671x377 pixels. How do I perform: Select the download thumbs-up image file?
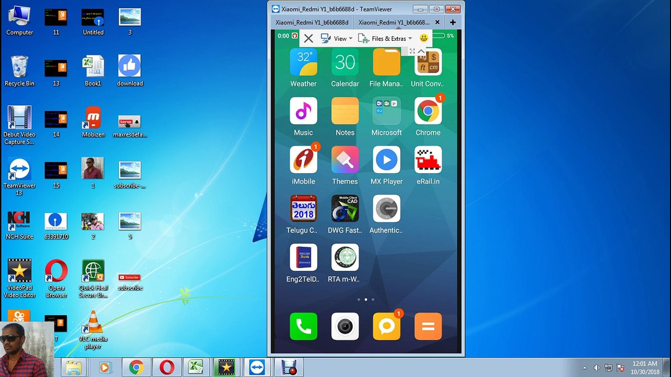[129, 71]
